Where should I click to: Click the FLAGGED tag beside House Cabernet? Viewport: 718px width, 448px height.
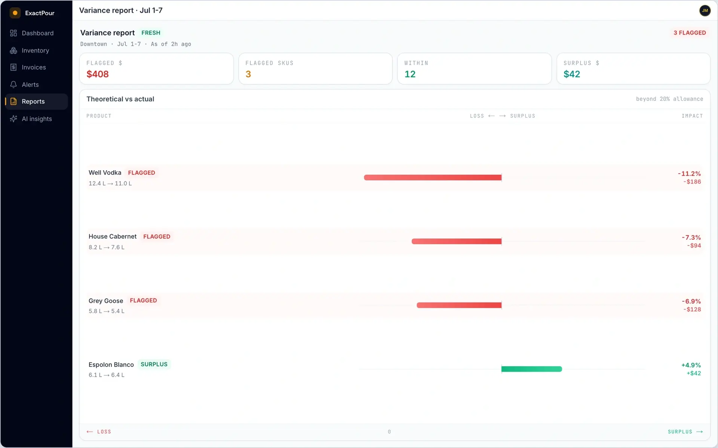tap(157, 236)
